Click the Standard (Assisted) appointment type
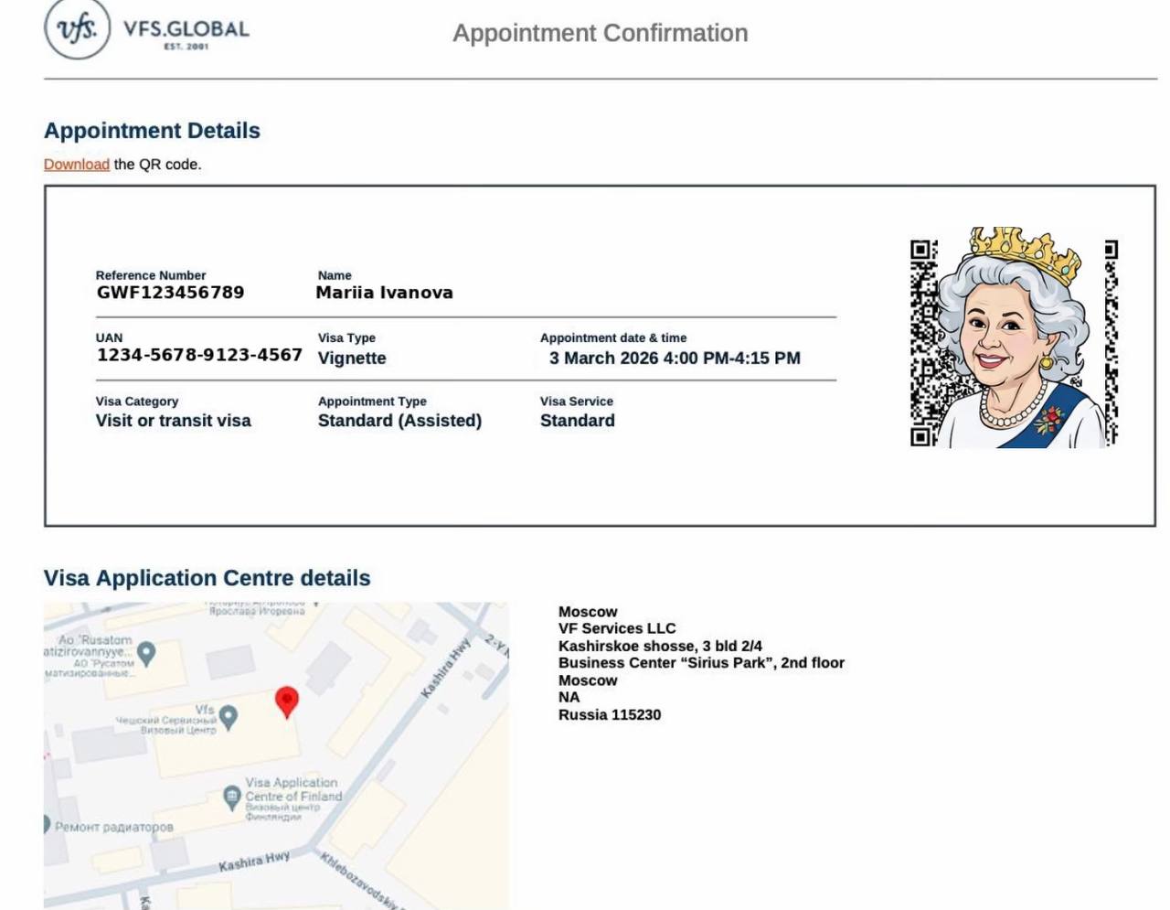The image size is (1170, 910). tap(399, 421)
